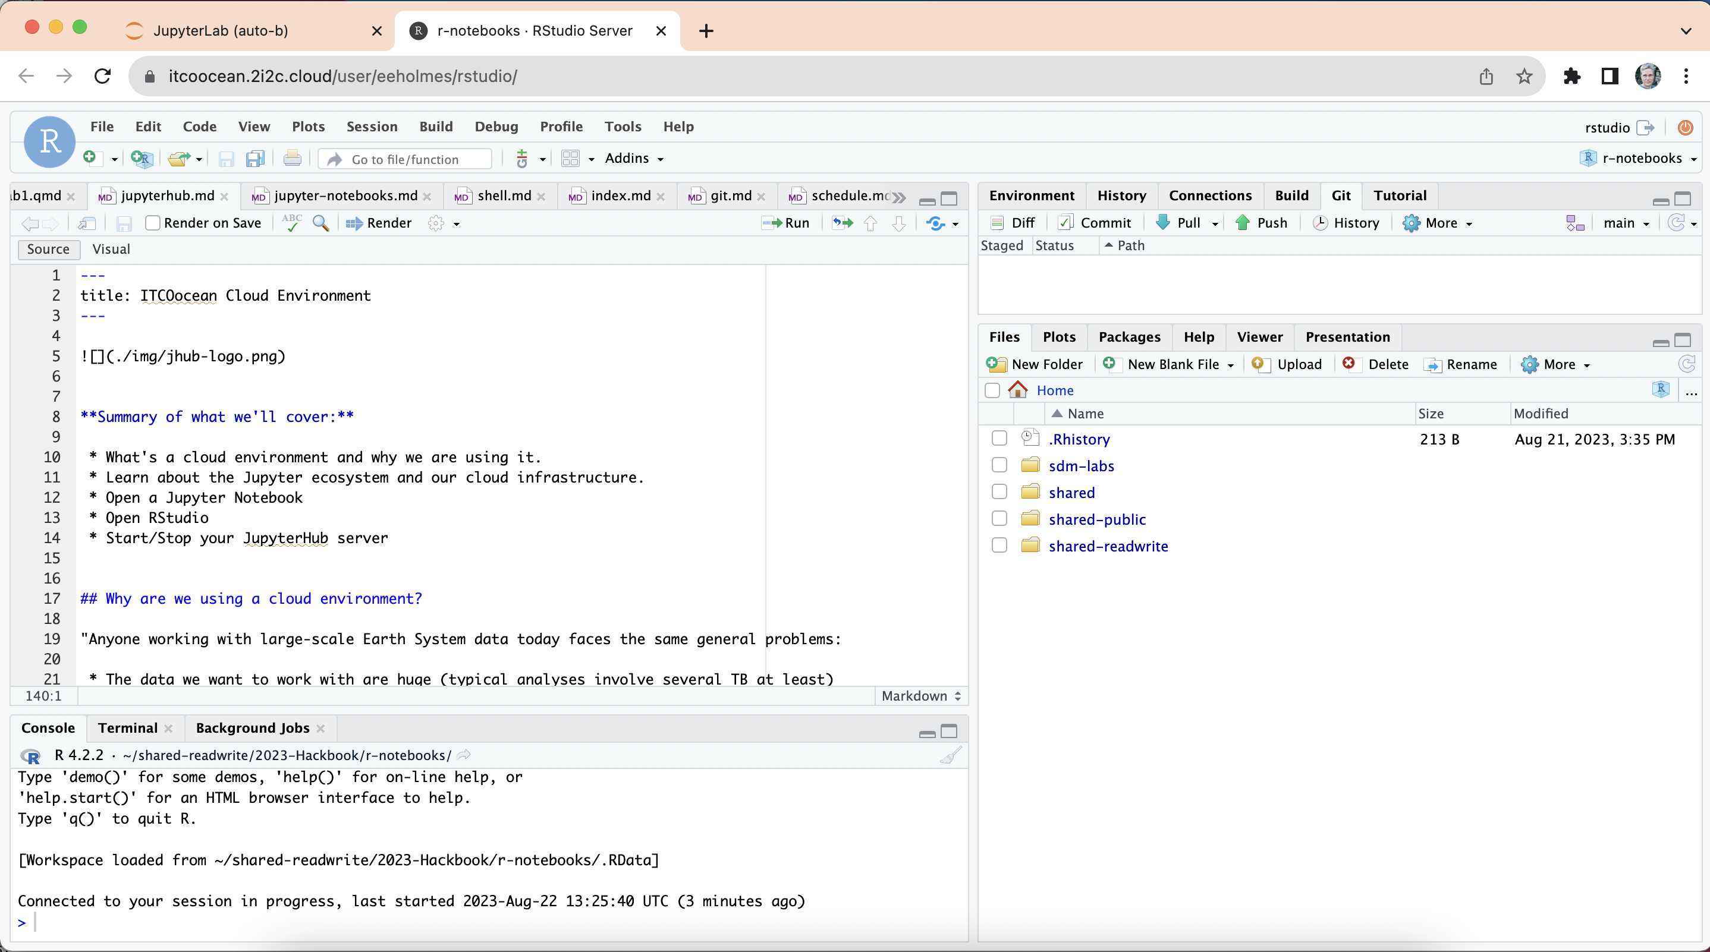Click the Git Pull button
The width and height of the screenshot is (1710, 952).
(1179, 223)
